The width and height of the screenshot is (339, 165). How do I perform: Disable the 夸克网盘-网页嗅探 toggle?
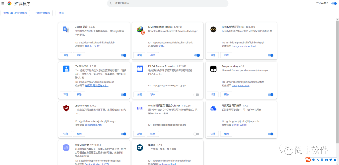click(271, 134)
